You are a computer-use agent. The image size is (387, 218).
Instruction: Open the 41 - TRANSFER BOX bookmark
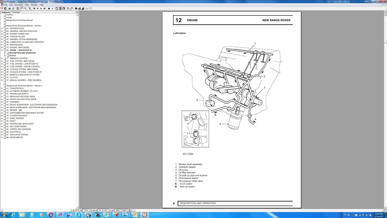tap(15, 88)
